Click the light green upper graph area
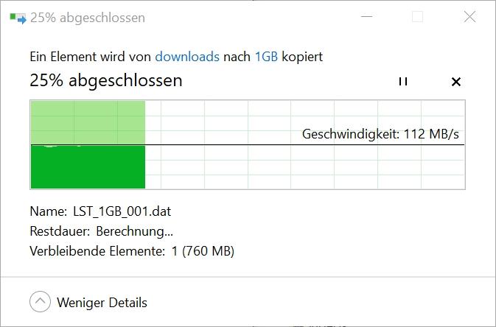 (87, 122)
